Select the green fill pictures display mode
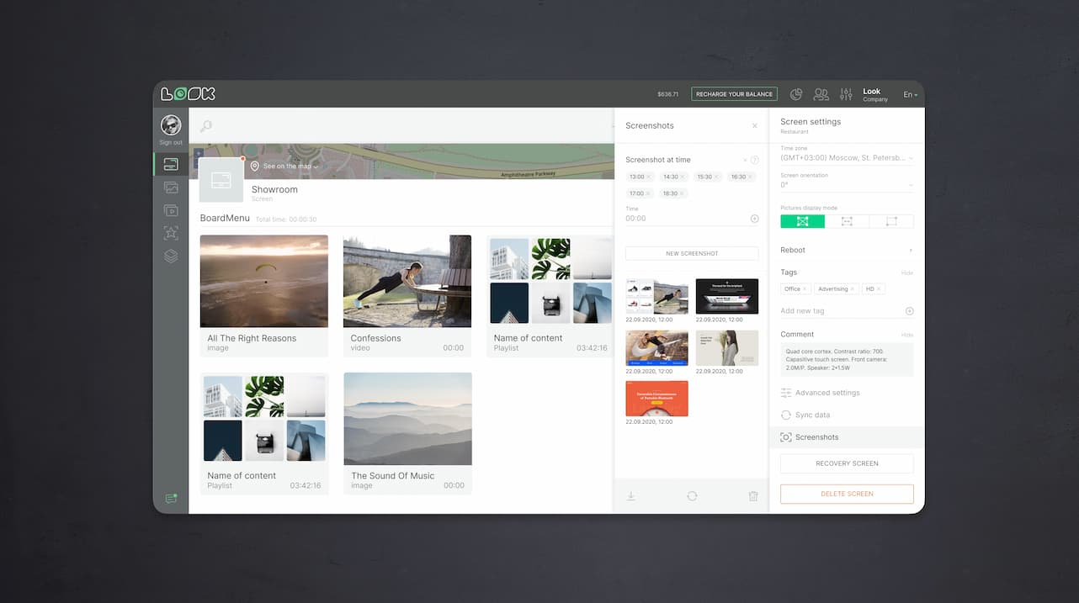The image size is (1079, 603). pyautogui.click(x=802, y=221)
